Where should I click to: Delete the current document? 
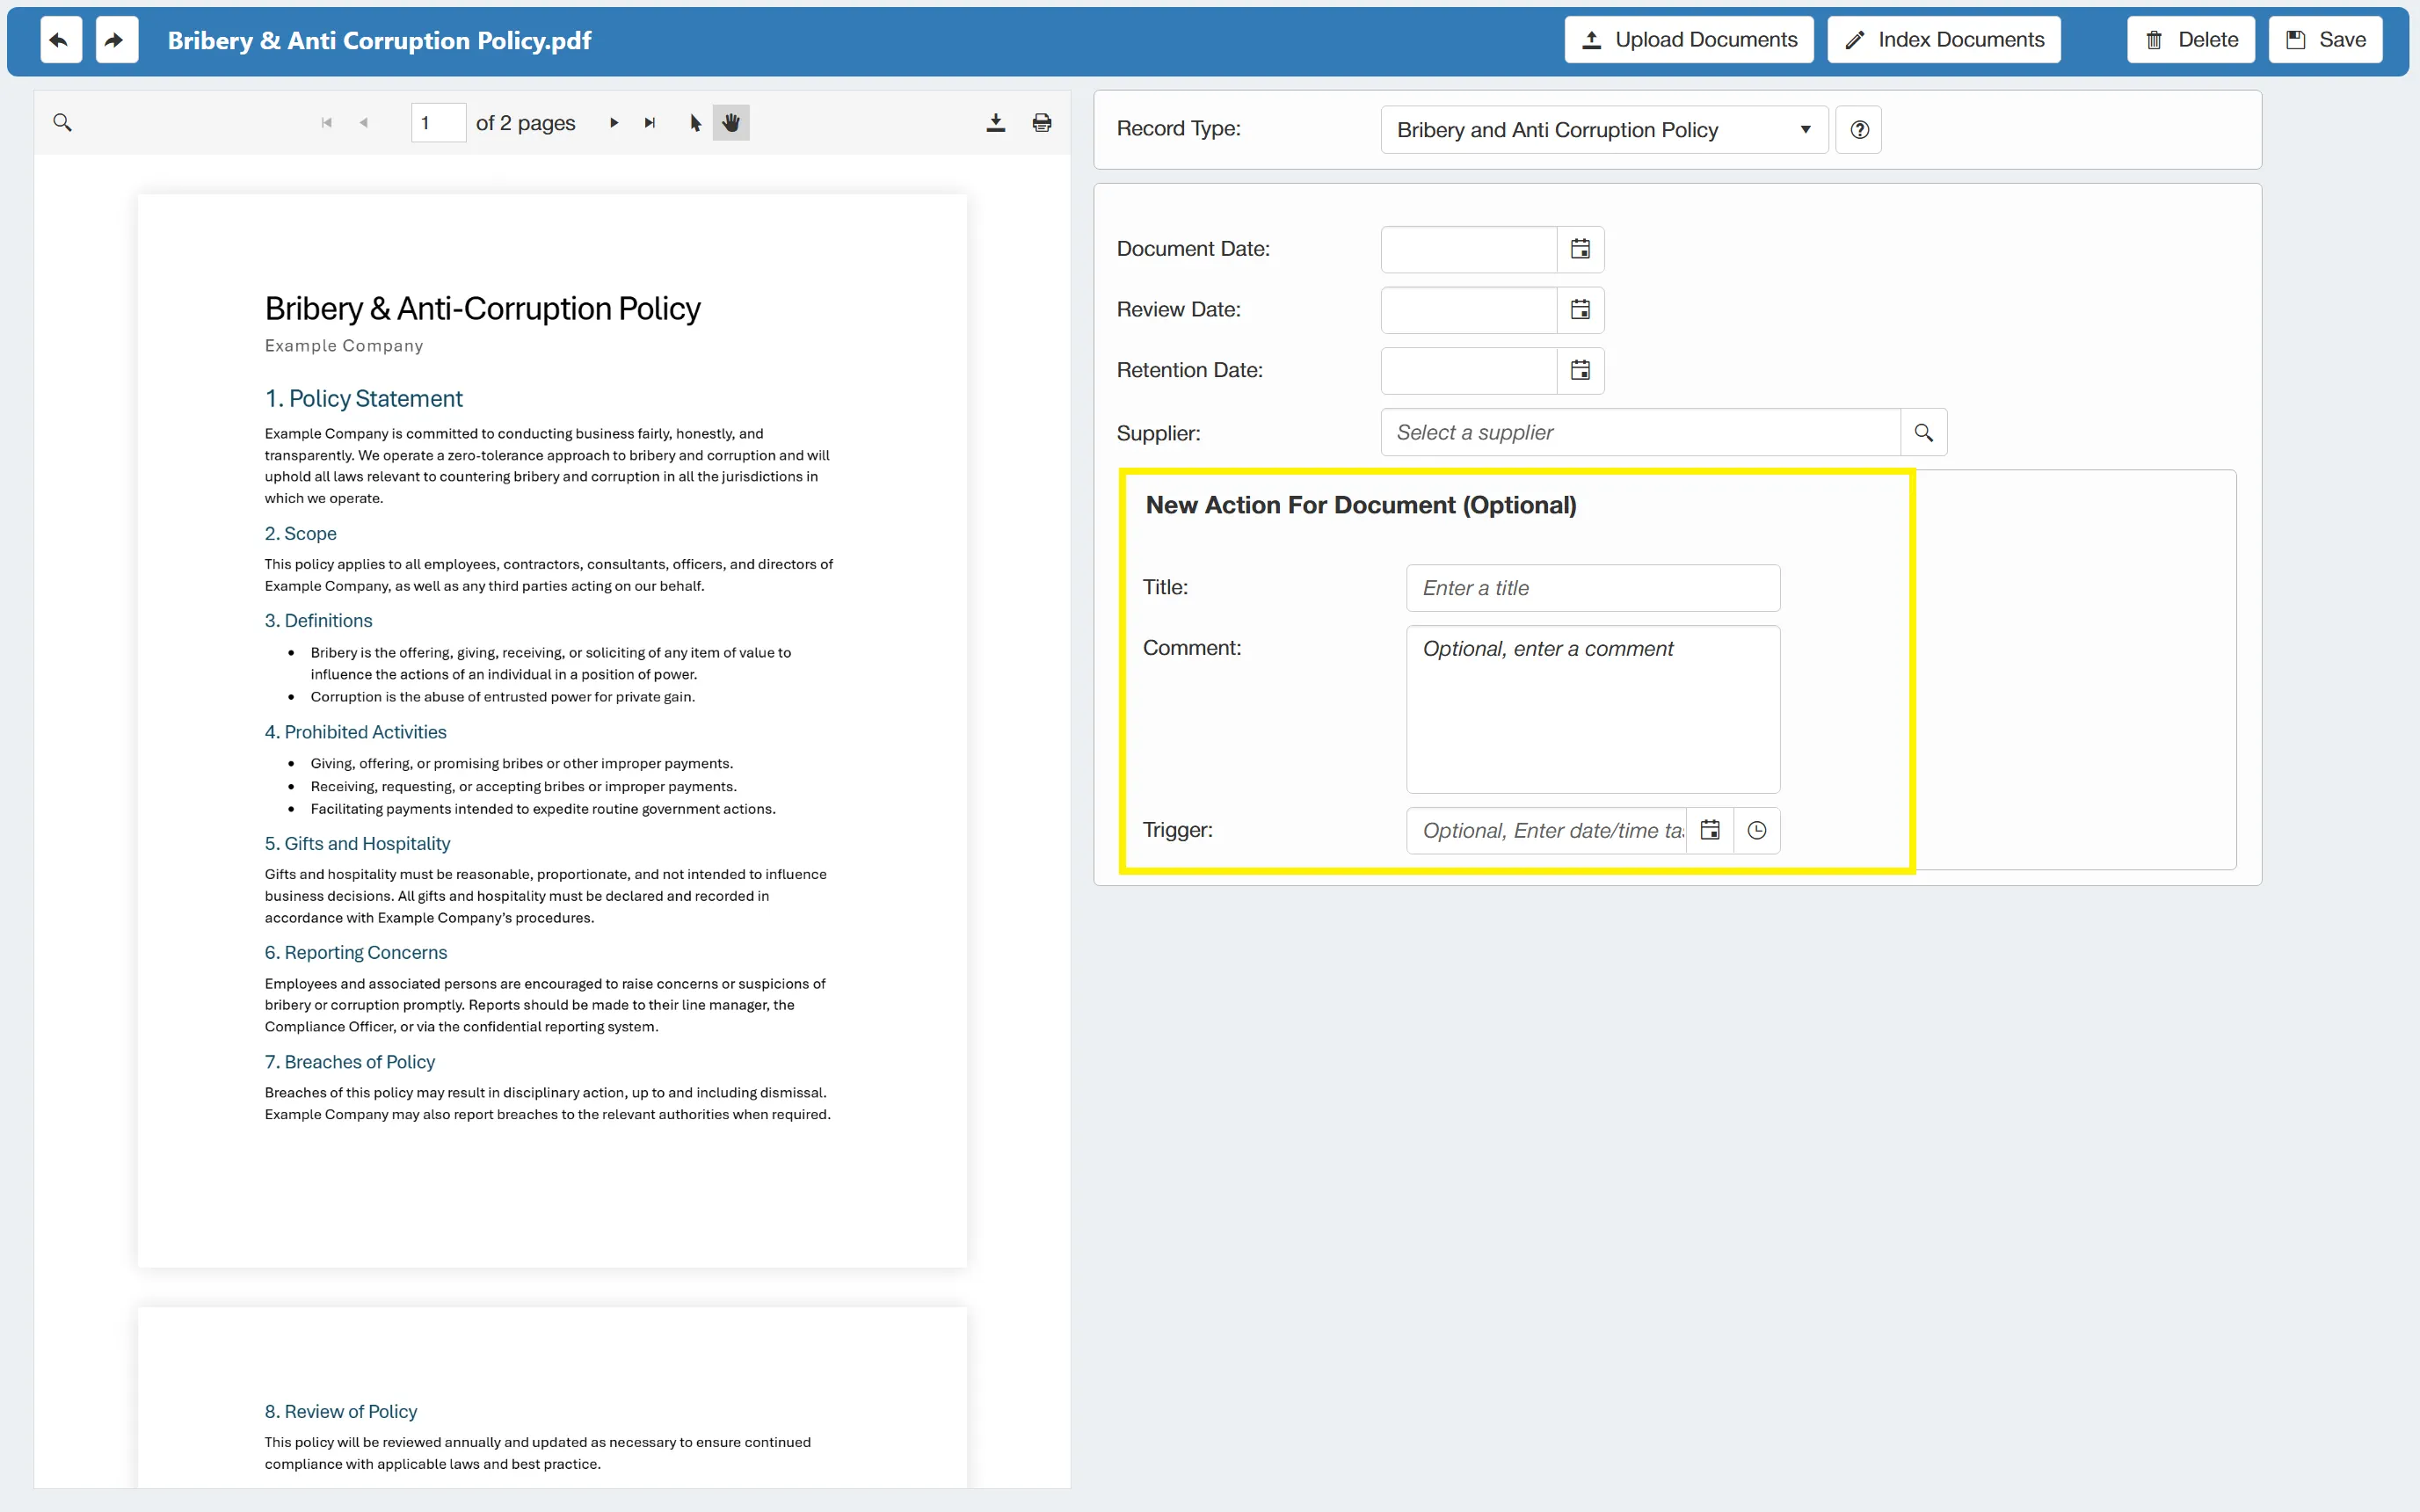(2191, 40)
